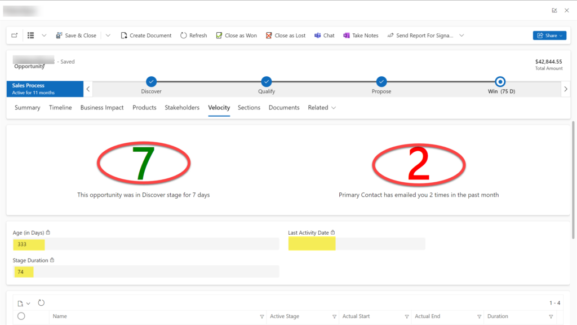The height and width of the screenshot is (325, 577).
Task: Click lock icon beside Stage Duration
Action: click(52, 260)
